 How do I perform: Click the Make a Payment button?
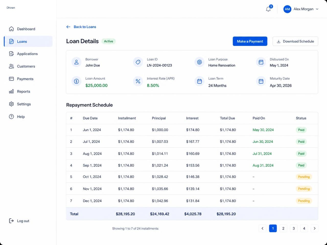click(250, 41)
